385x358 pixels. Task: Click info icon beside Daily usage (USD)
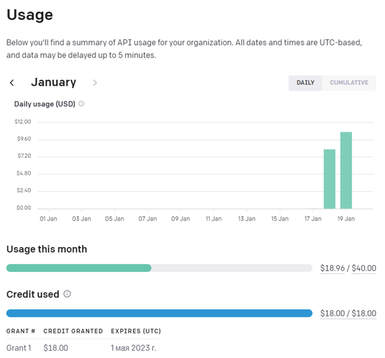[81, 104]
